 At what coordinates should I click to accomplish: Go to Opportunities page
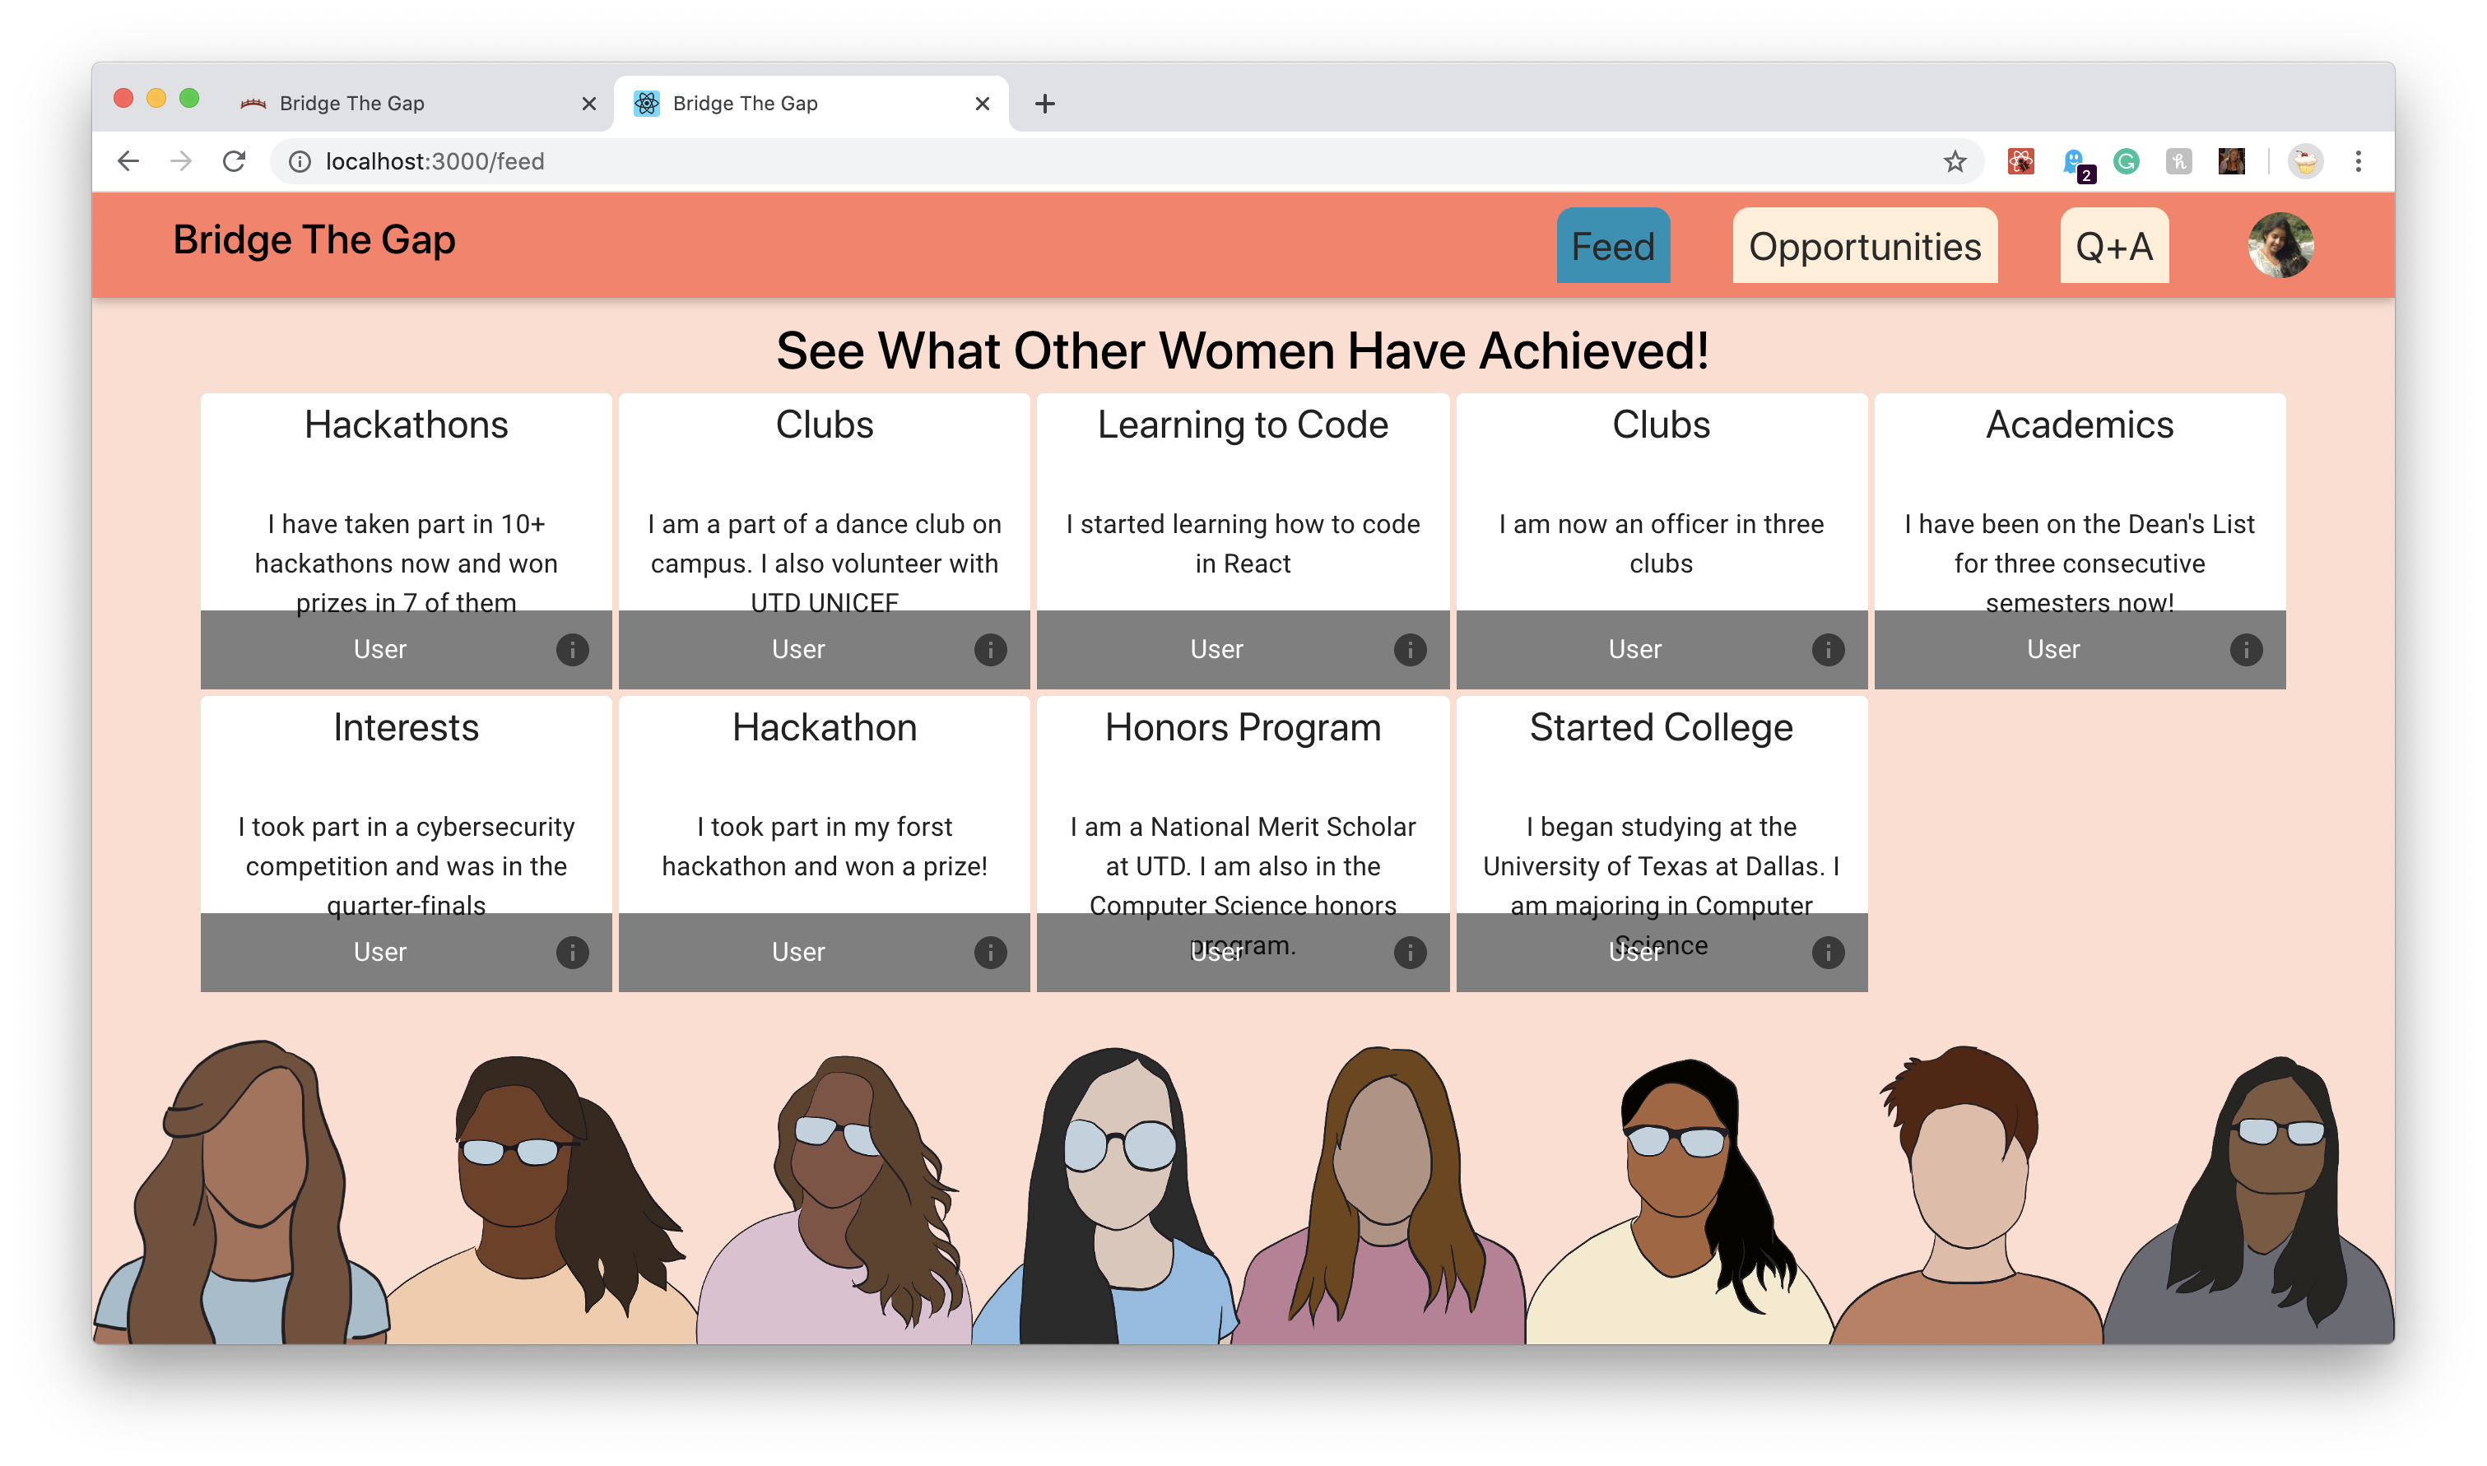[x=1863, y=246]
